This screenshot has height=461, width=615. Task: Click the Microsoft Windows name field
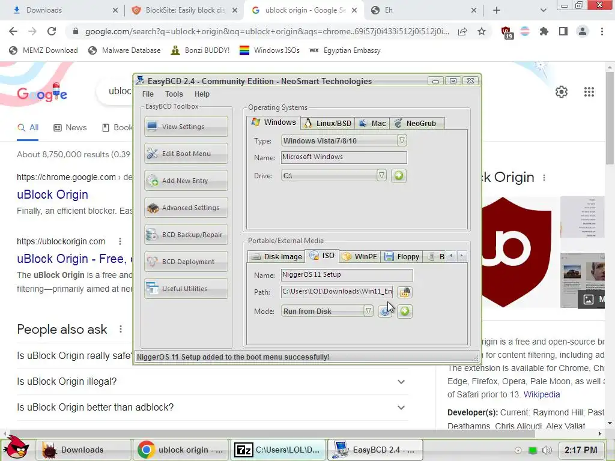[x=344, y=157]
